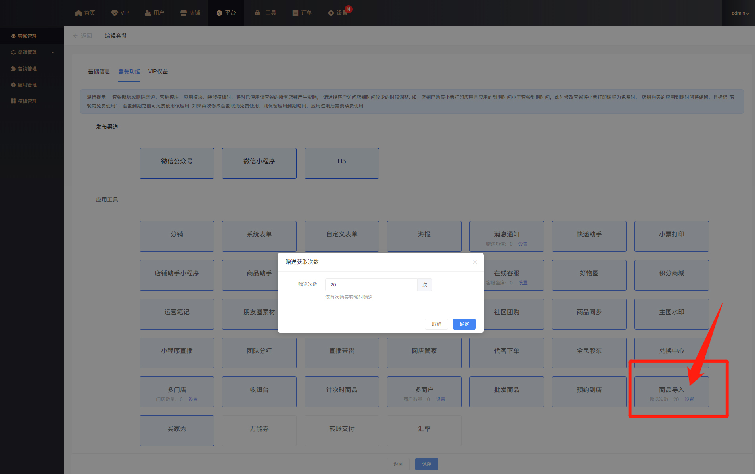Click the settings gear icon
The height and width of the screenshot is (474, 755).
(x=331, y=13)
